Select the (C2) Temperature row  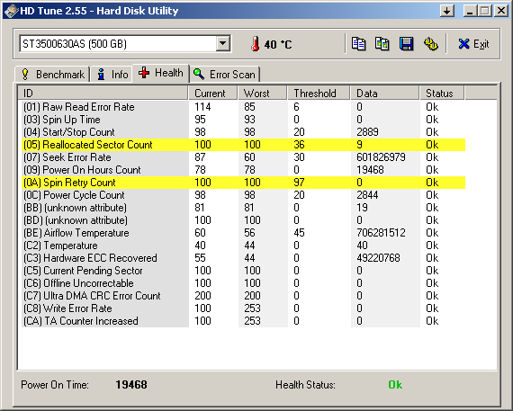click(243, 246)
